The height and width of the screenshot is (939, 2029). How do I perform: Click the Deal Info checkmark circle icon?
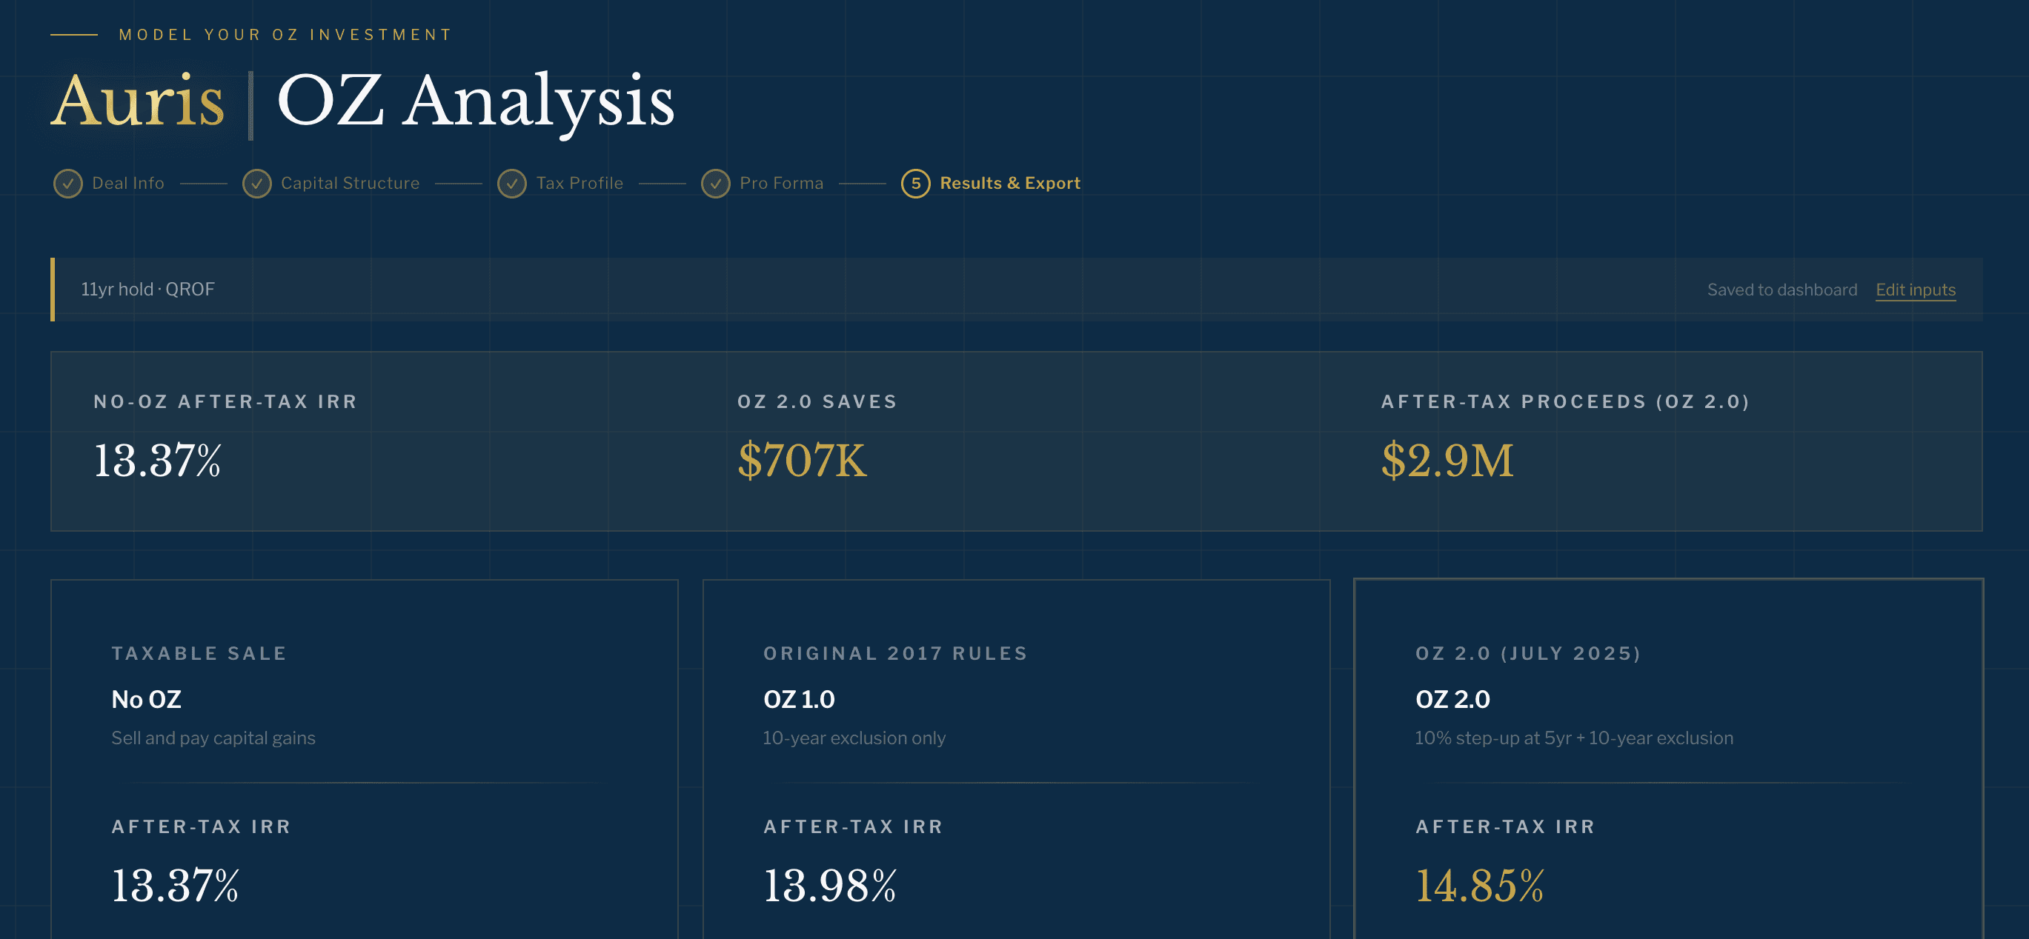pyautogui.click(x=67, y=184)
